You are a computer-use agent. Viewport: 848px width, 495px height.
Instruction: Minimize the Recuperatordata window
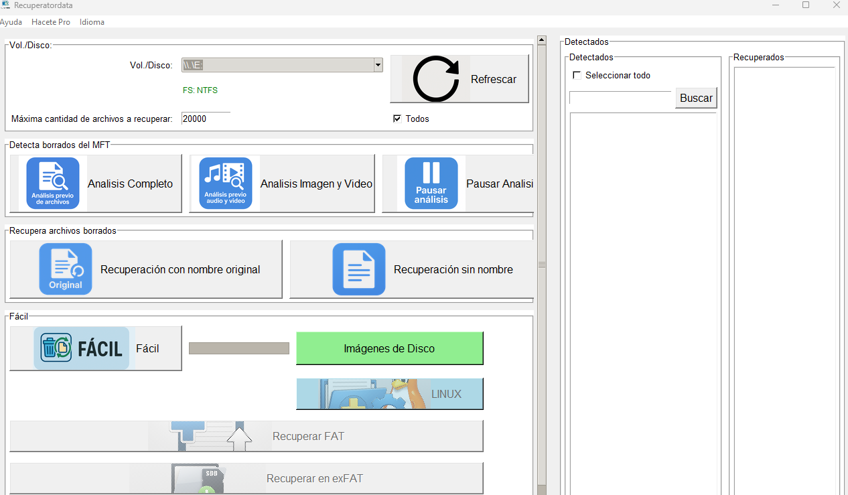click(x=776, y=5)
